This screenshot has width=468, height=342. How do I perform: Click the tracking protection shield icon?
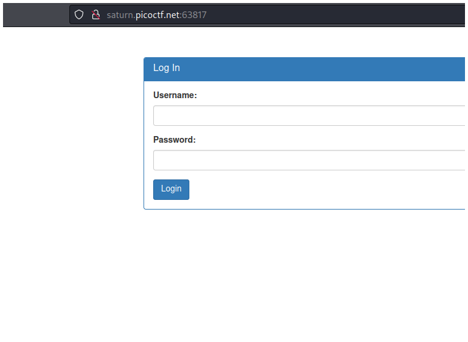79,15
